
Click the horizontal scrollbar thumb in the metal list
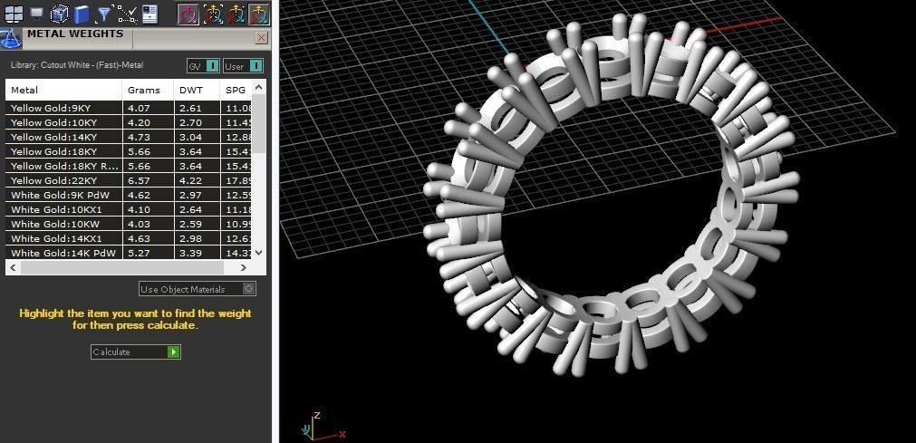click(122, 267)
